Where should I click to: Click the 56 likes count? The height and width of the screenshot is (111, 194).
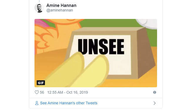(42, 92)
